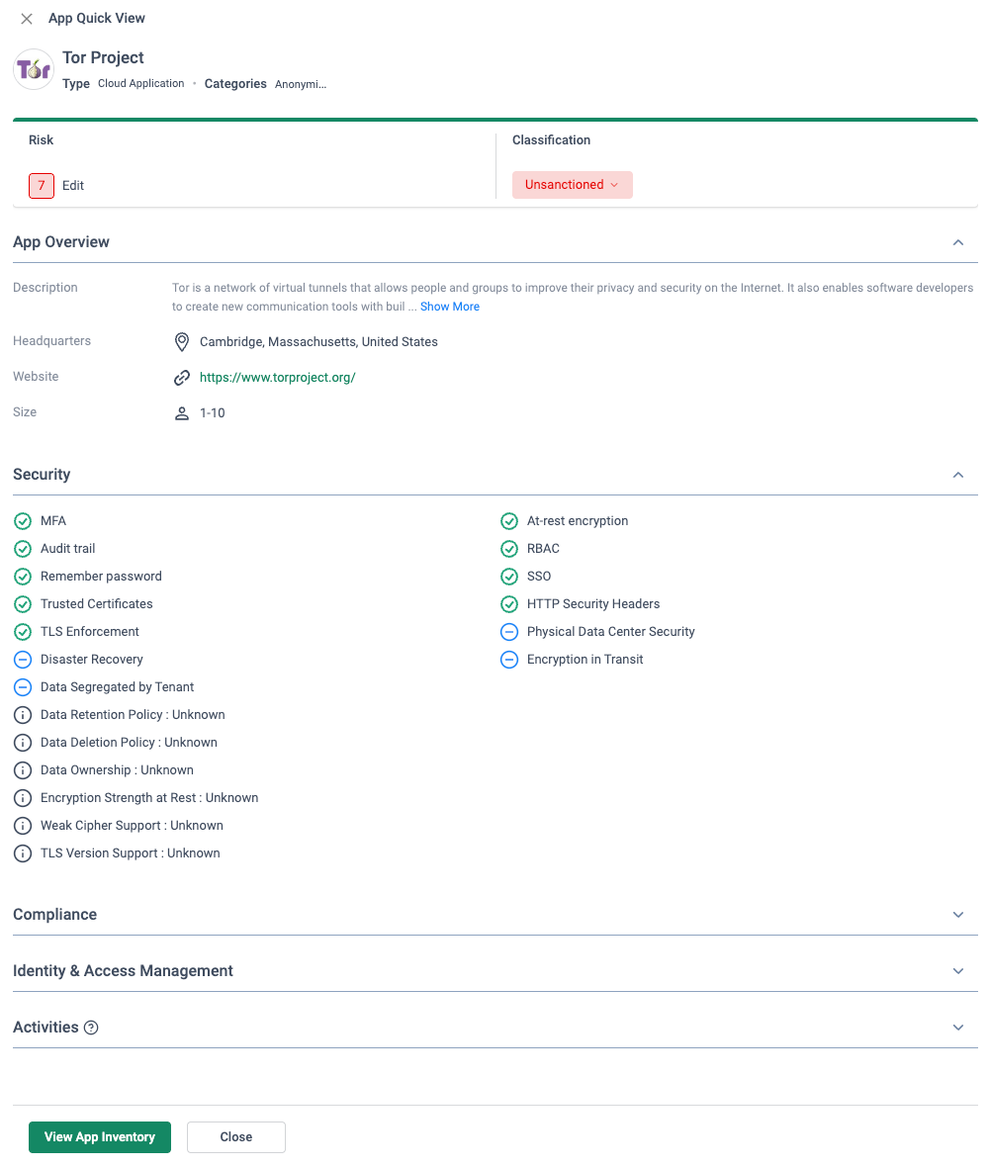Click View App Inventory button
This screenshot has width=990, height=1167.
pyautogui.click(x=100, y=1136)
